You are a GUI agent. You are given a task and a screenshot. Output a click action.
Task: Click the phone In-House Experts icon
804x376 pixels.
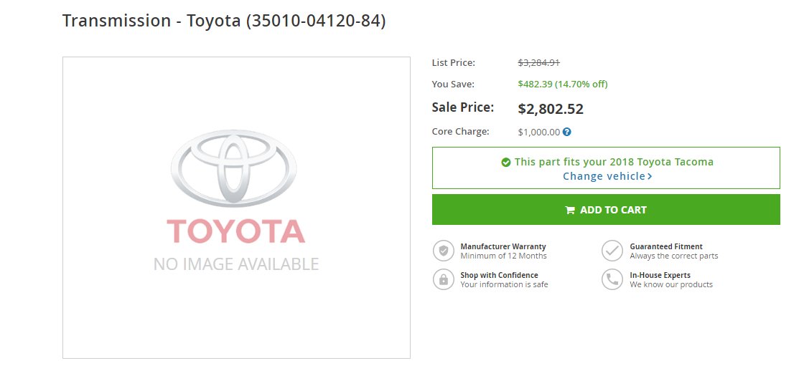[612, 279]
